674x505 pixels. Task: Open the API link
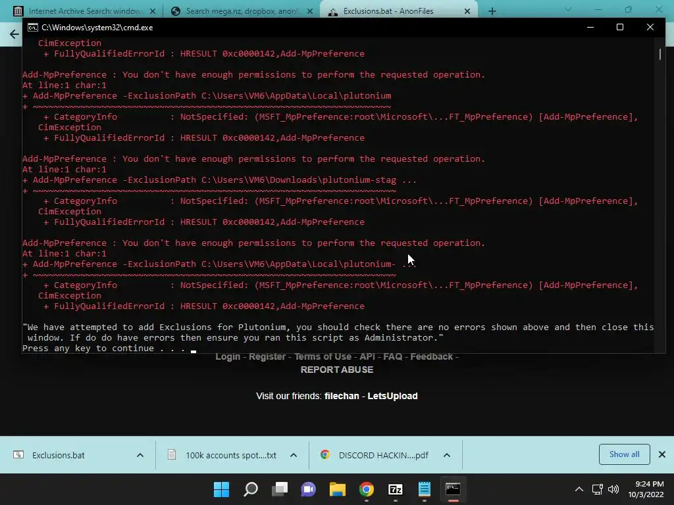click(367, 356)
